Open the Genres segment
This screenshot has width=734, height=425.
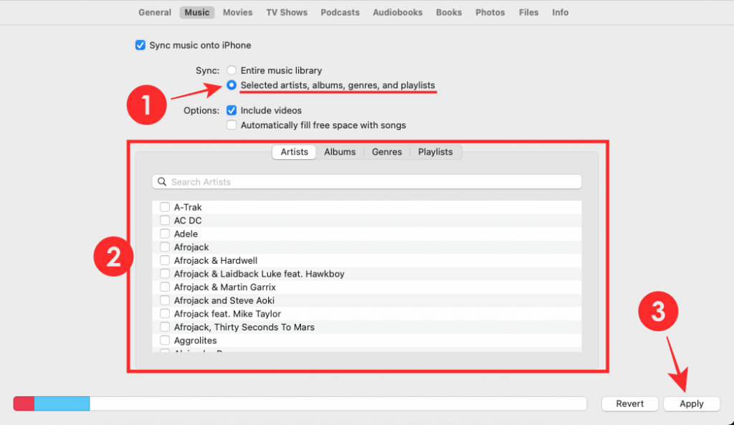[x=387, y=152]
